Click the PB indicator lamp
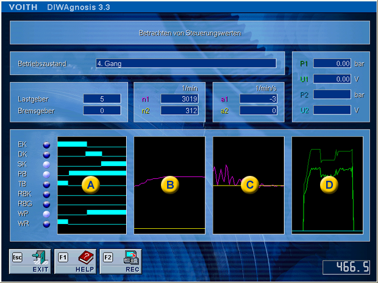 tap(46, 175)
